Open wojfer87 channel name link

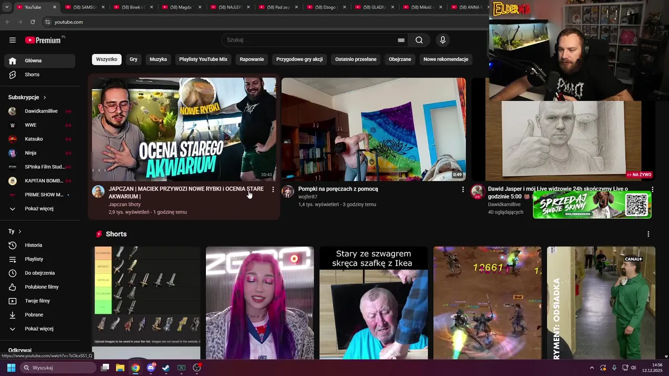tap(308, 197)
